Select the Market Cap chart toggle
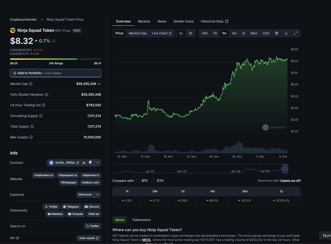The width and height of the screenshot is (331, 244). click(x=138, y=33)
